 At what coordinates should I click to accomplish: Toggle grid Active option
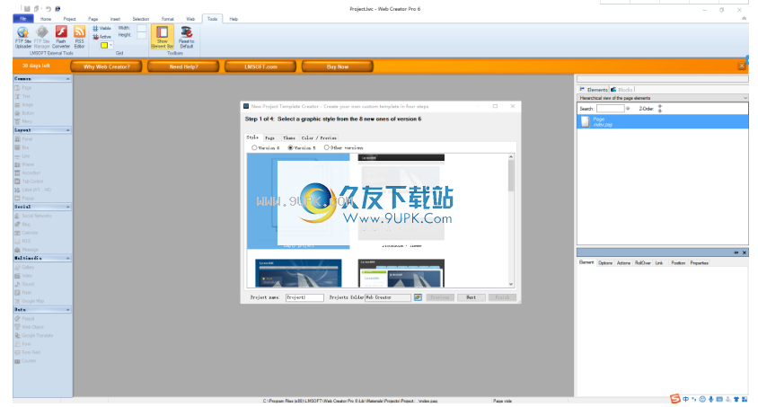[101, 37]
